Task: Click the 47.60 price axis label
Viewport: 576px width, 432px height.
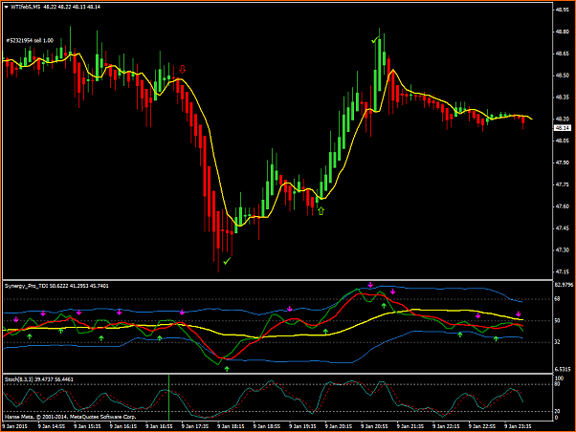Action: (562, 206)
